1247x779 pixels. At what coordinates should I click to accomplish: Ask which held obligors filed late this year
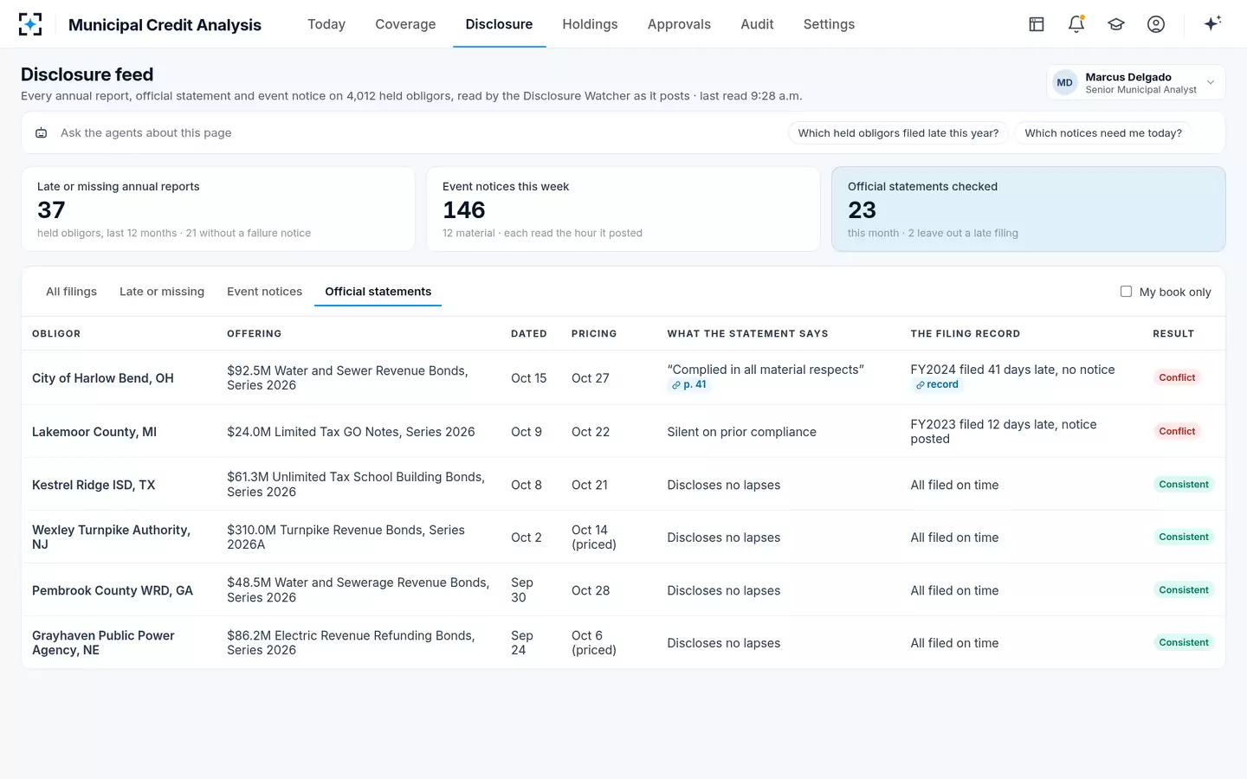898,133
